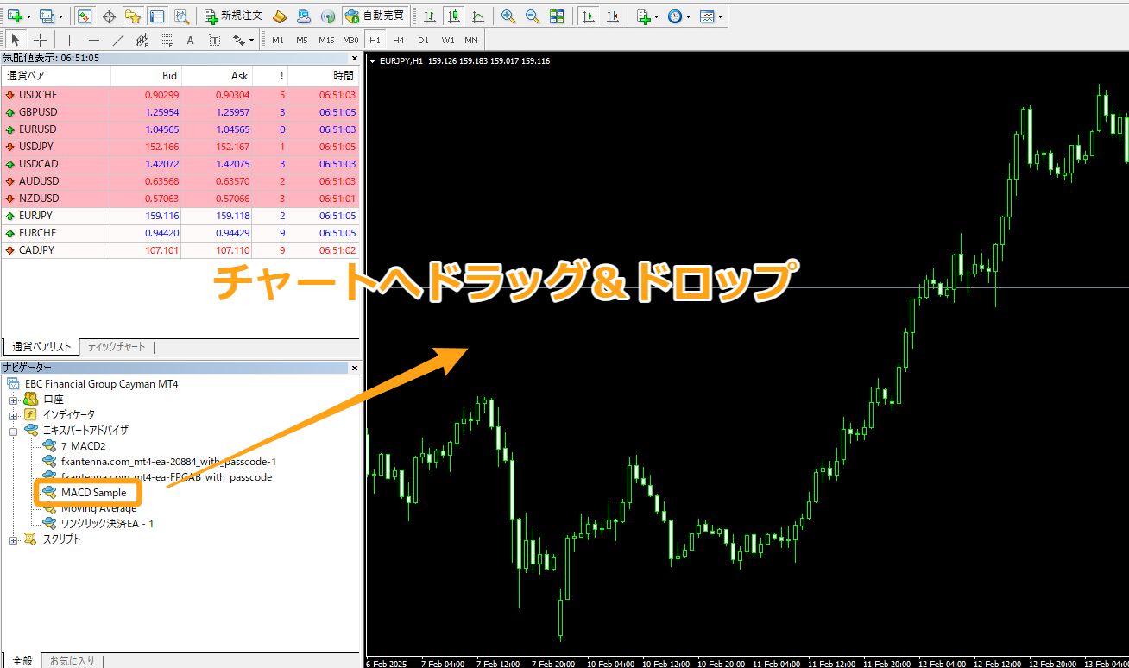Switch to D1 timeframe
Viewport: 1129px width, 668px height.
click(423, 40)
